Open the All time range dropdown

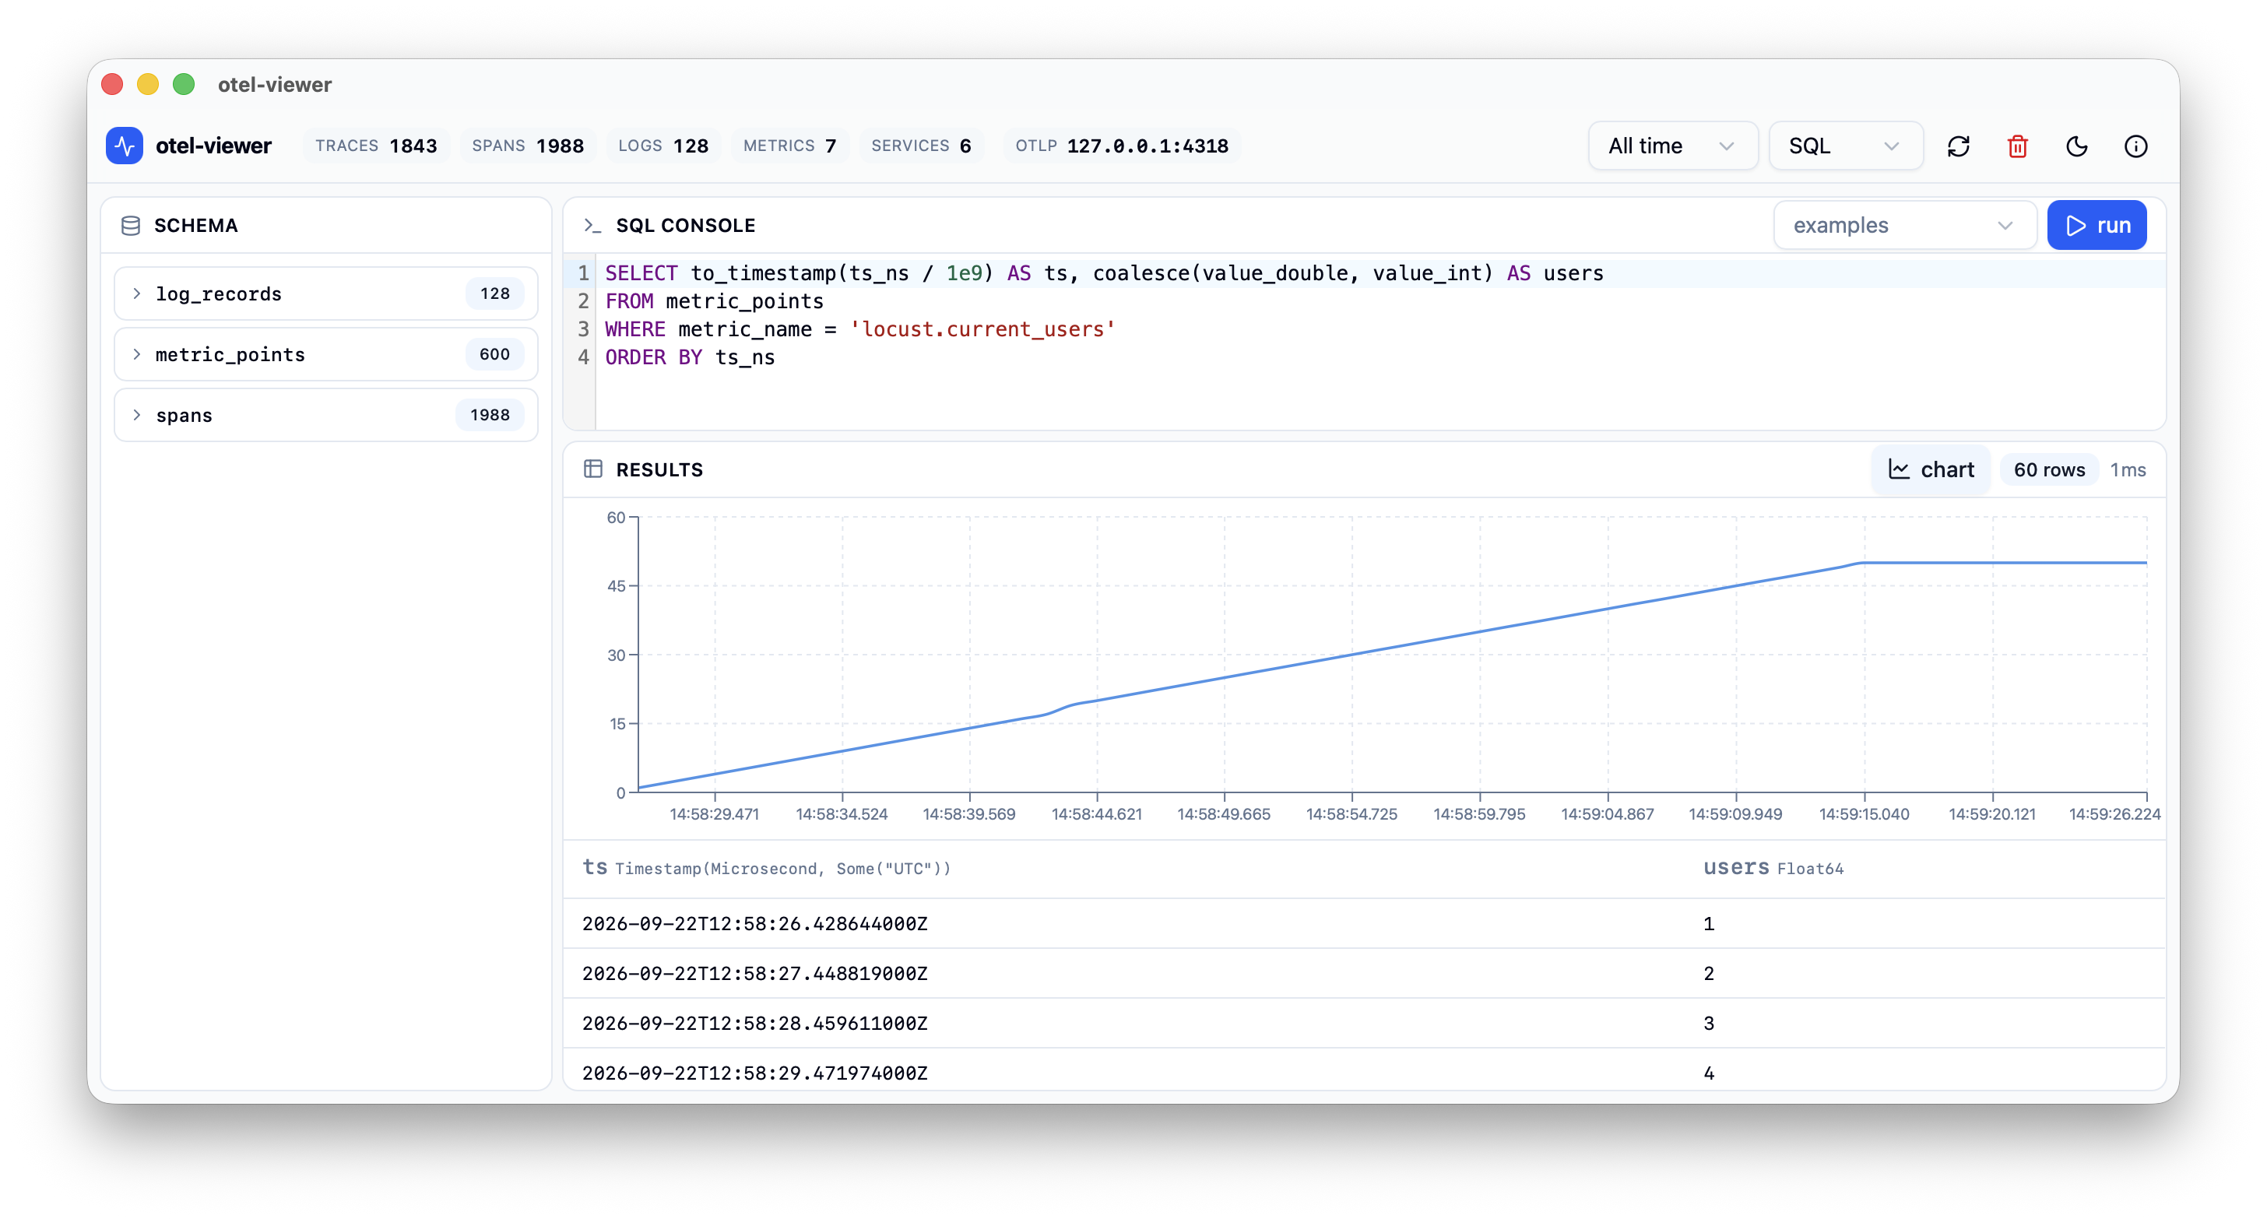1672,146
